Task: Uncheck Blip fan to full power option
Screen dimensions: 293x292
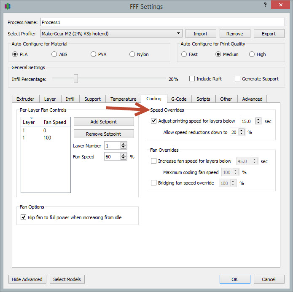Action: tap(24, 217)
